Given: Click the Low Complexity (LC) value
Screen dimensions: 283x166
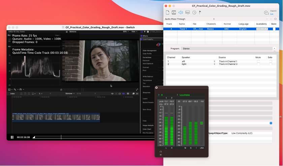Looking at the screenshot, I should [242, 133].
